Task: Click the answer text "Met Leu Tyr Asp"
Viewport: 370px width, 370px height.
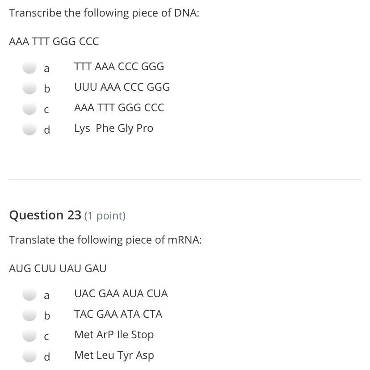Action: [x=114, y=355]
